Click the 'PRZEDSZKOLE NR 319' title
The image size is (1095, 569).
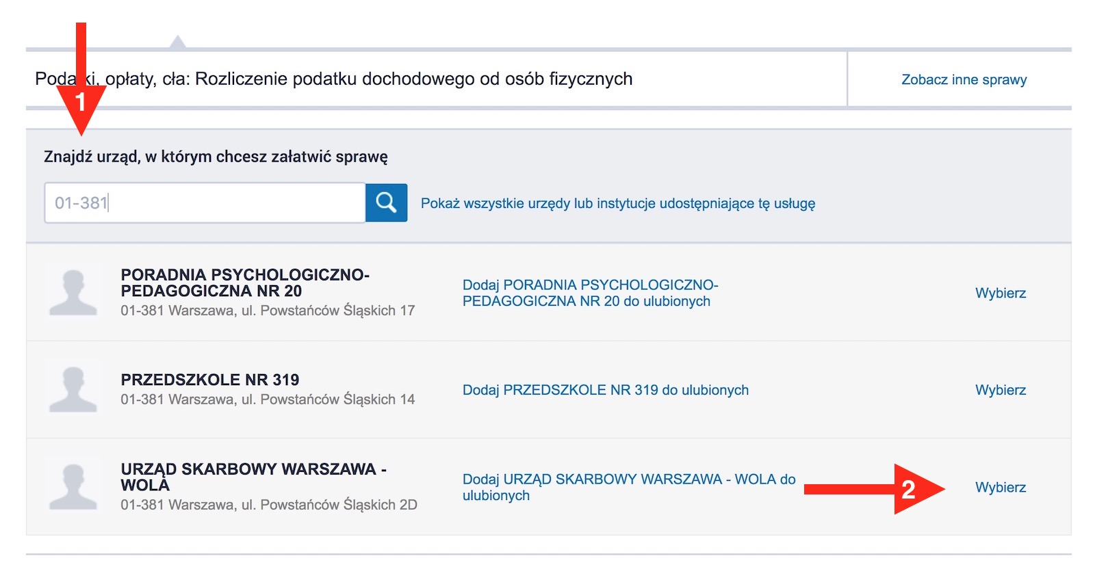tap(209, 380)
